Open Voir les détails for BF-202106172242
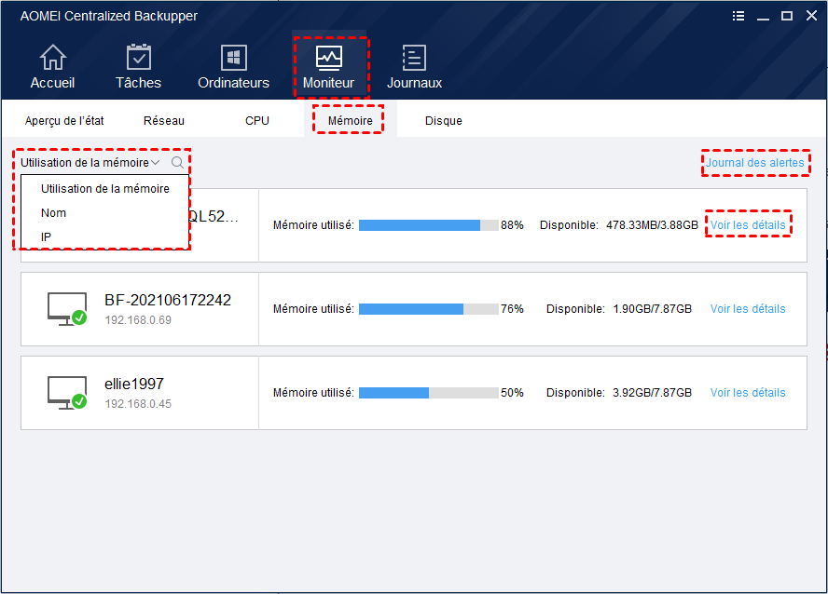The image size is (828, 594). [748, 309]
